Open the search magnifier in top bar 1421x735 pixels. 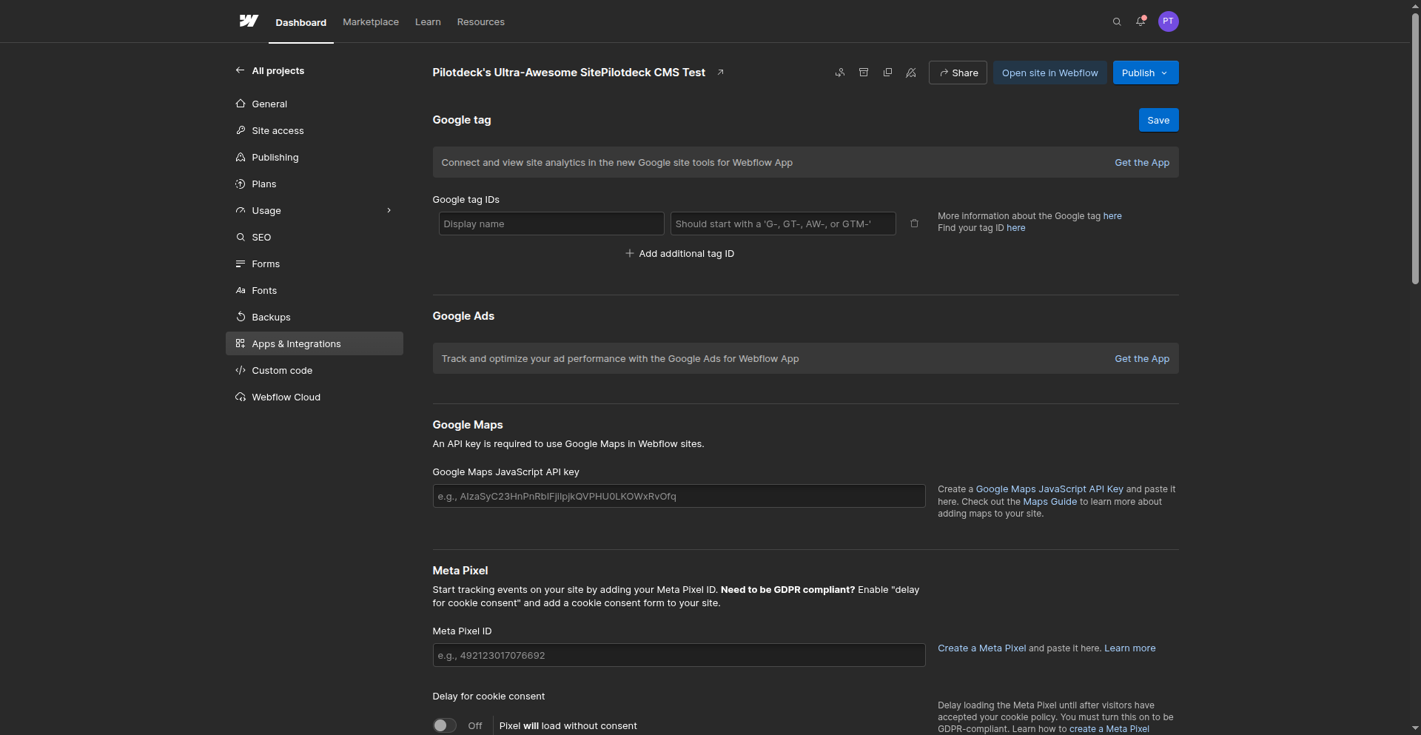1117,21
